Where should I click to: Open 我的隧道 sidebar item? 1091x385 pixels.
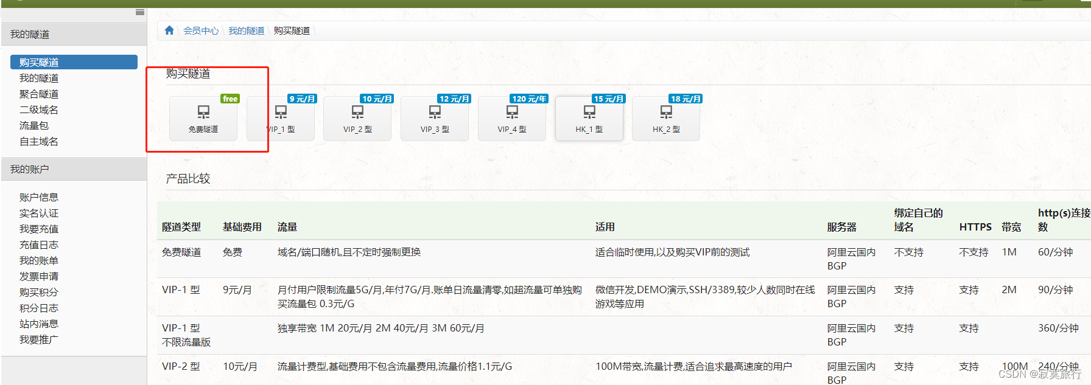coord(39,78)
